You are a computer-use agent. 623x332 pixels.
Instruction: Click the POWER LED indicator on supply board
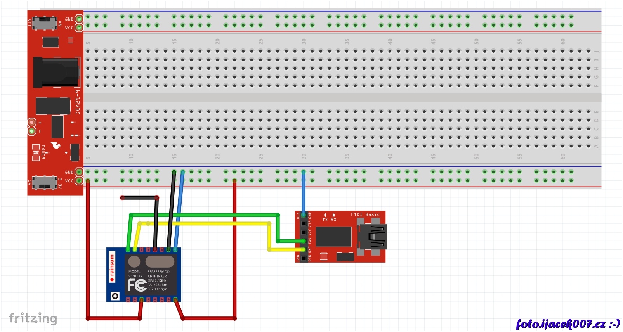[x=36, y=152]
